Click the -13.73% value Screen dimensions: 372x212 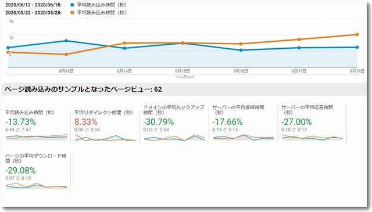point(21,122)
